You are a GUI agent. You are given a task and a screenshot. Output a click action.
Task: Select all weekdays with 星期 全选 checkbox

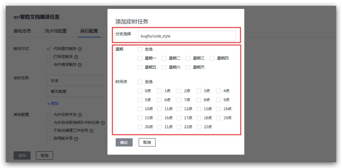[x=140, y=49]
